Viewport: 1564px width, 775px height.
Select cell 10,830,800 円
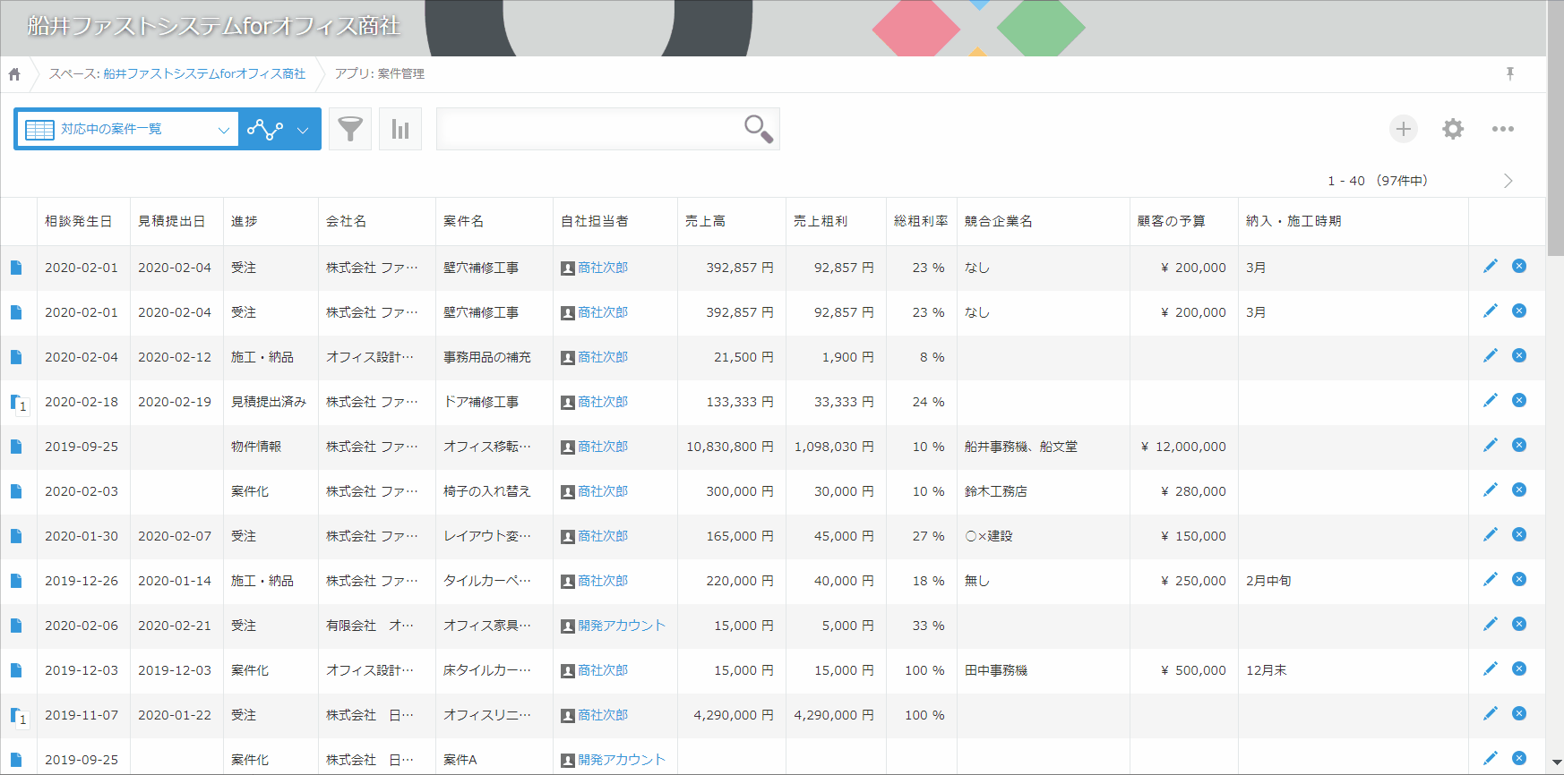[730, 447]
